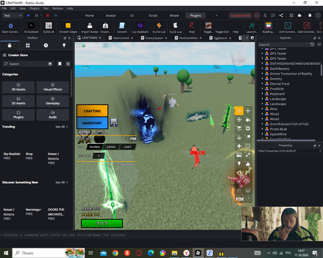The width and height of the screenshot is (323, 258).
Task: Pause the test session
Action: click(36, 15)
